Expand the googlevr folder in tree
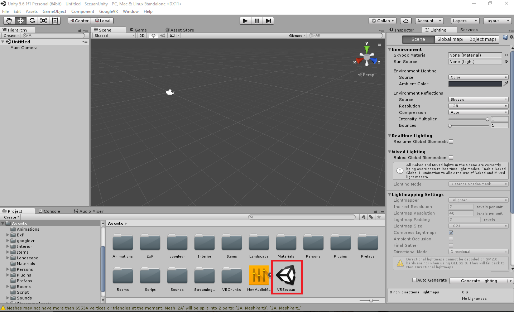The image size is (514, 312). pyautogui.click(x=8, y=241)
